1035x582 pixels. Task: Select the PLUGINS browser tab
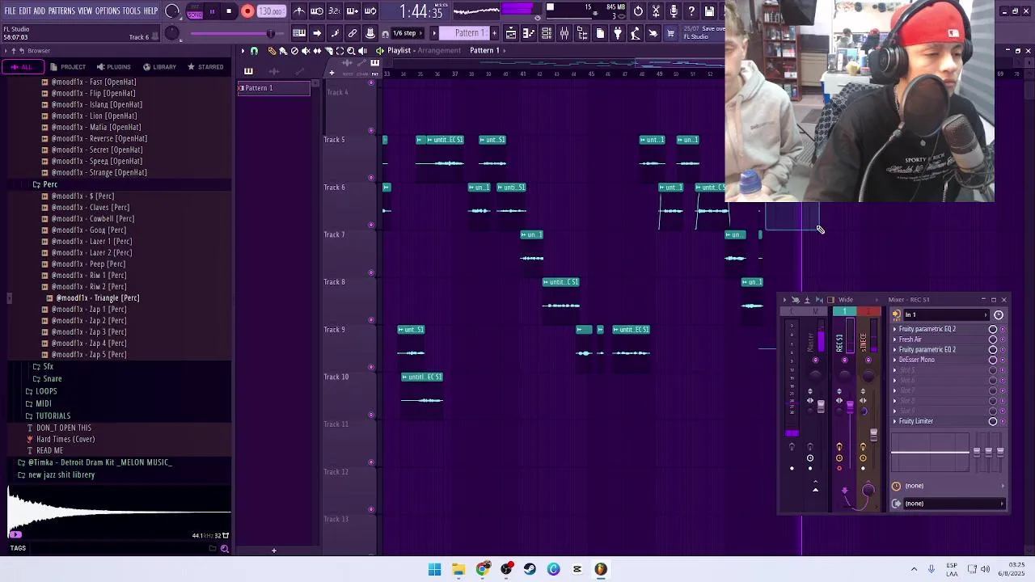pos(113,67)
